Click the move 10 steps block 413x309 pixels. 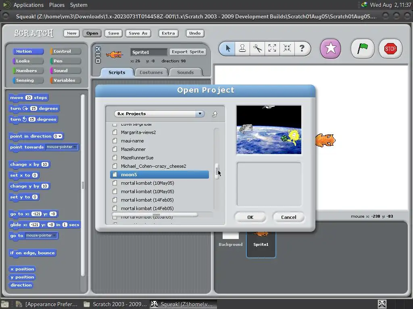pos(29,97)
